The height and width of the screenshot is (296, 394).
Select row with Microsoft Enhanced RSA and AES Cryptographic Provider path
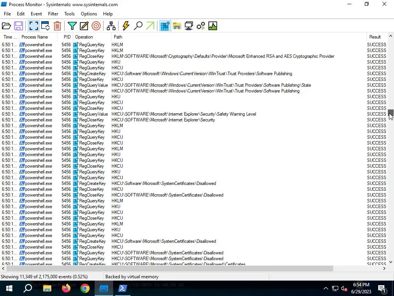(194, 56)
